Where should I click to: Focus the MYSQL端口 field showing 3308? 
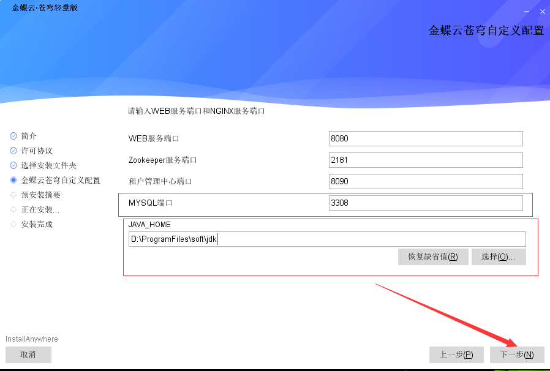click(x=426, y=203)
